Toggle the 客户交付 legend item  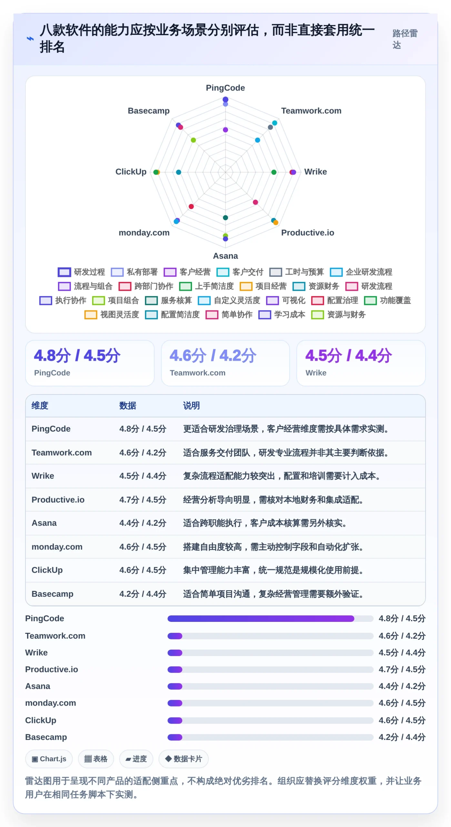pos(240,272)
